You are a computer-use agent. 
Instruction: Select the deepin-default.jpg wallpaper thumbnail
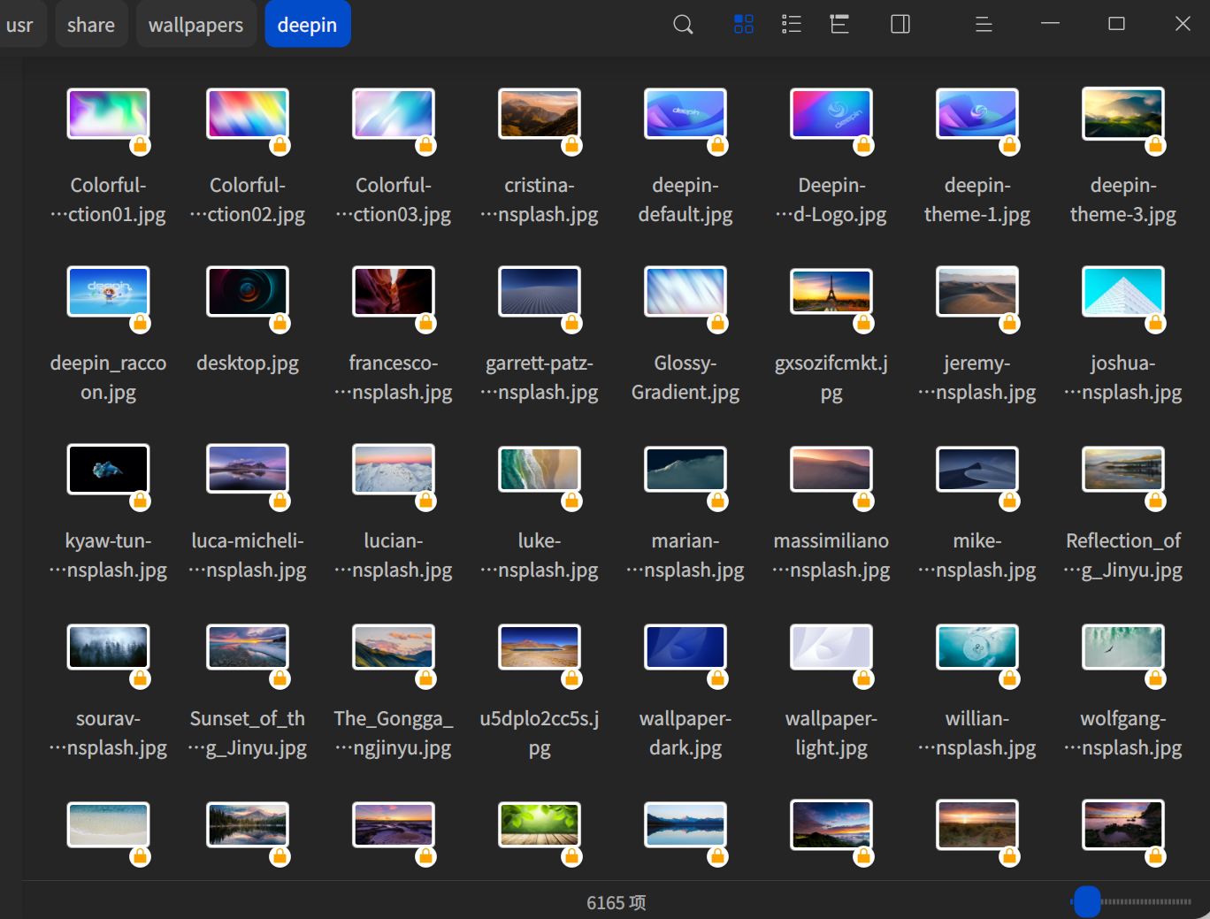click(685, 114)
